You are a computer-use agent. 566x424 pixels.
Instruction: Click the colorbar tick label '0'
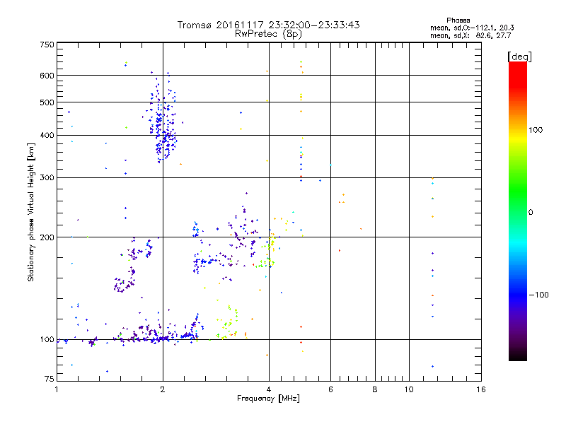531,213
